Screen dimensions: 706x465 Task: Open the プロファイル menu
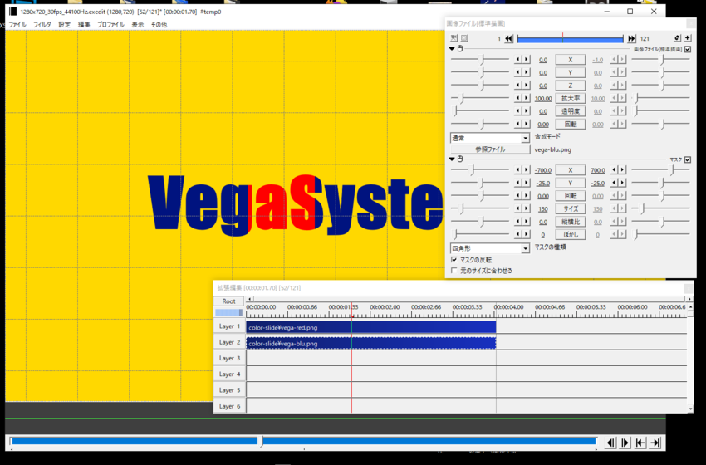[x=110, y=24]
